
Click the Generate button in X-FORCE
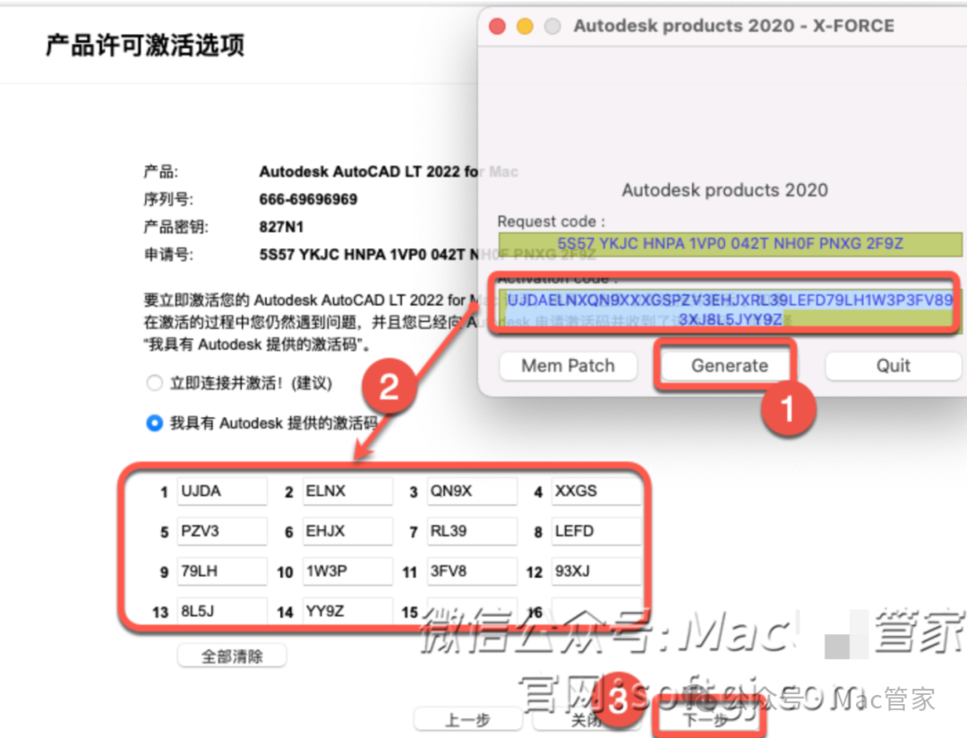(729, 366)
